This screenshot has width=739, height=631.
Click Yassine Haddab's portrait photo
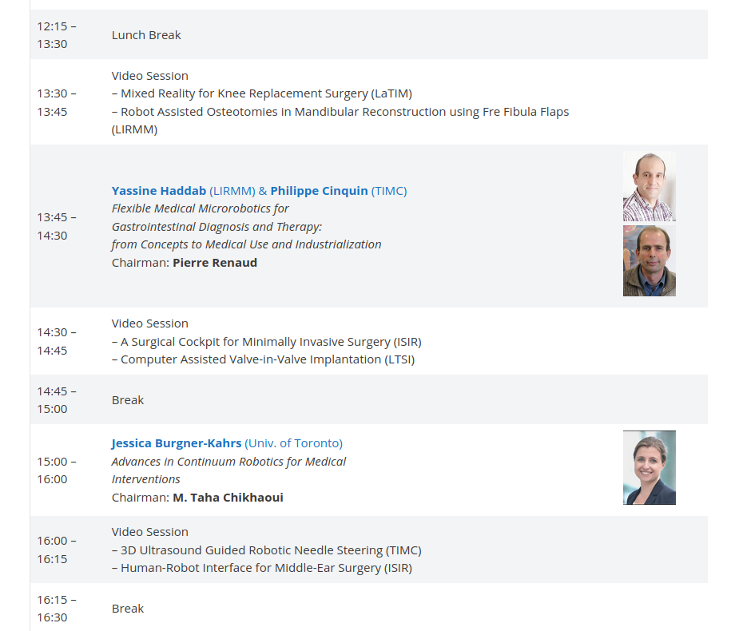point(649,186)
